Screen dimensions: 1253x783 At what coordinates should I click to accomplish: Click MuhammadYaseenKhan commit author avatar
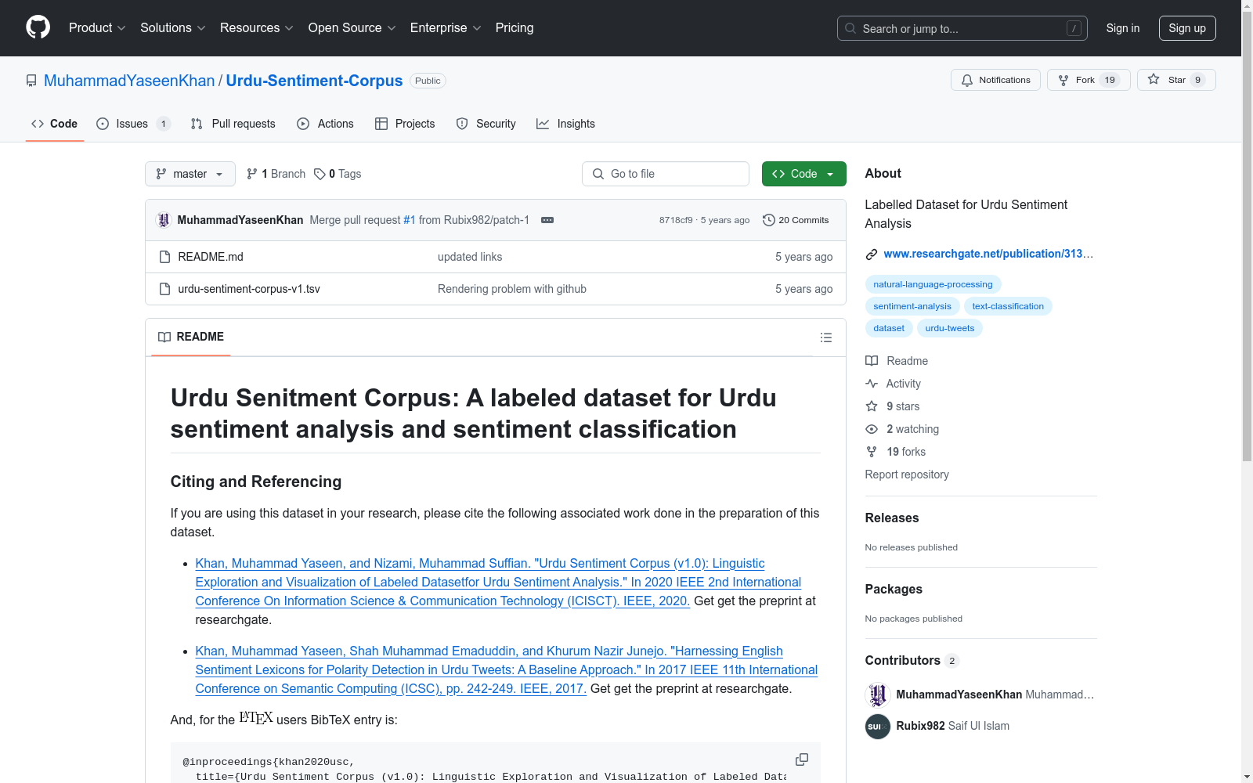point(164,220)
